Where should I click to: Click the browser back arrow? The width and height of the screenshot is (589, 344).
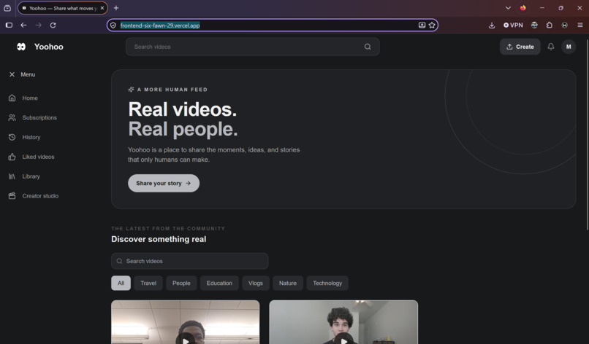23,25
